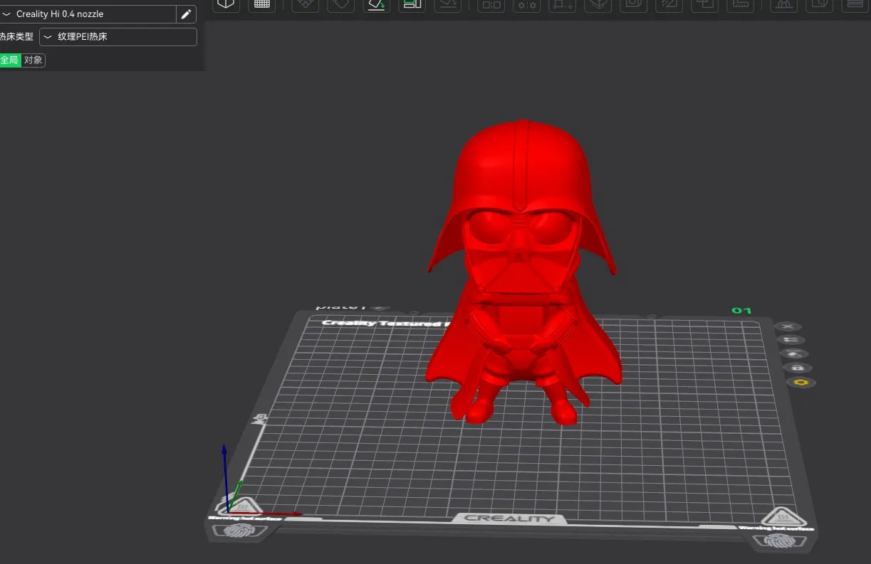
Task: Select the red Darth Vader model
Action: pos(523,274)
